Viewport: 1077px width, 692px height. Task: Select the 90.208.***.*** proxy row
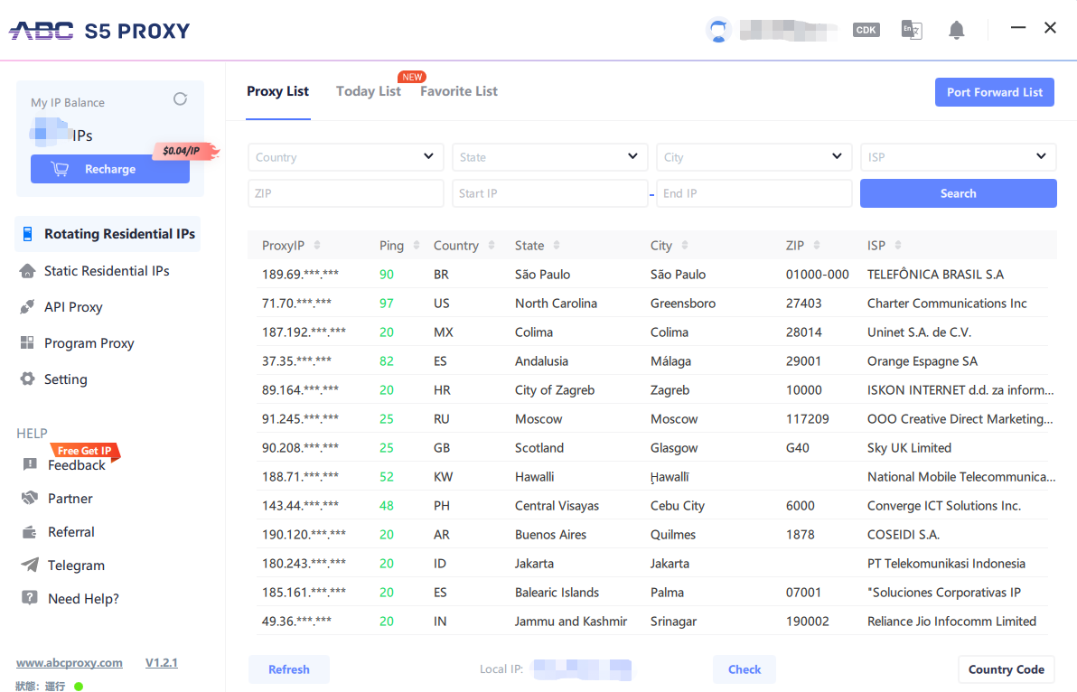[x=651, y=447]
